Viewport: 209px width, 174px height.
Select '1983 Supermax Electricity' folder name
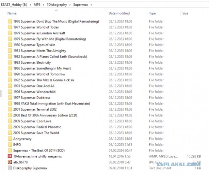pos(32,62)
